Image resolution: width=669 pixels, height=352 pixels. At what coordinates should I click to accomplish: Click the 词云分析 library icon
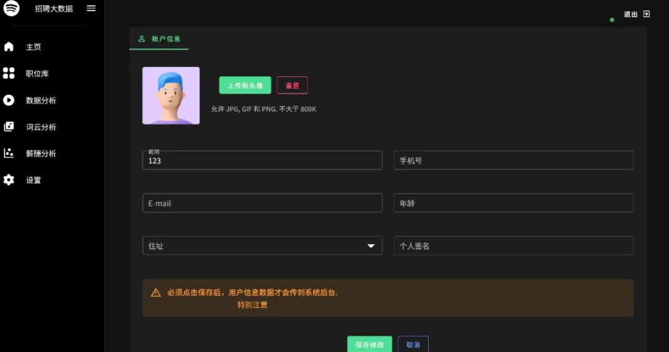click(9, 126)
